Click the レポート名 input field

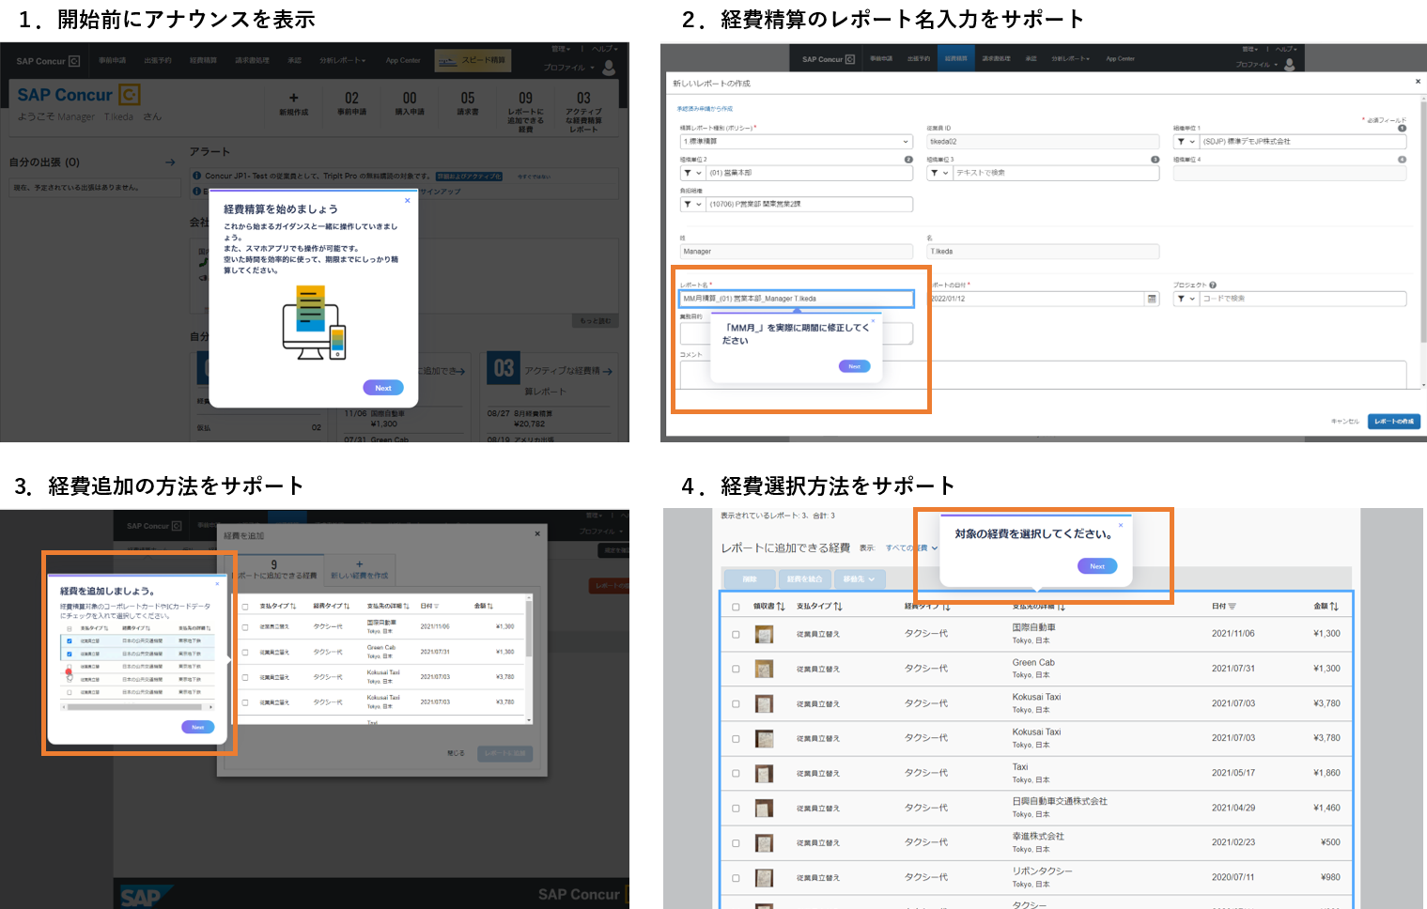[796, 299]
